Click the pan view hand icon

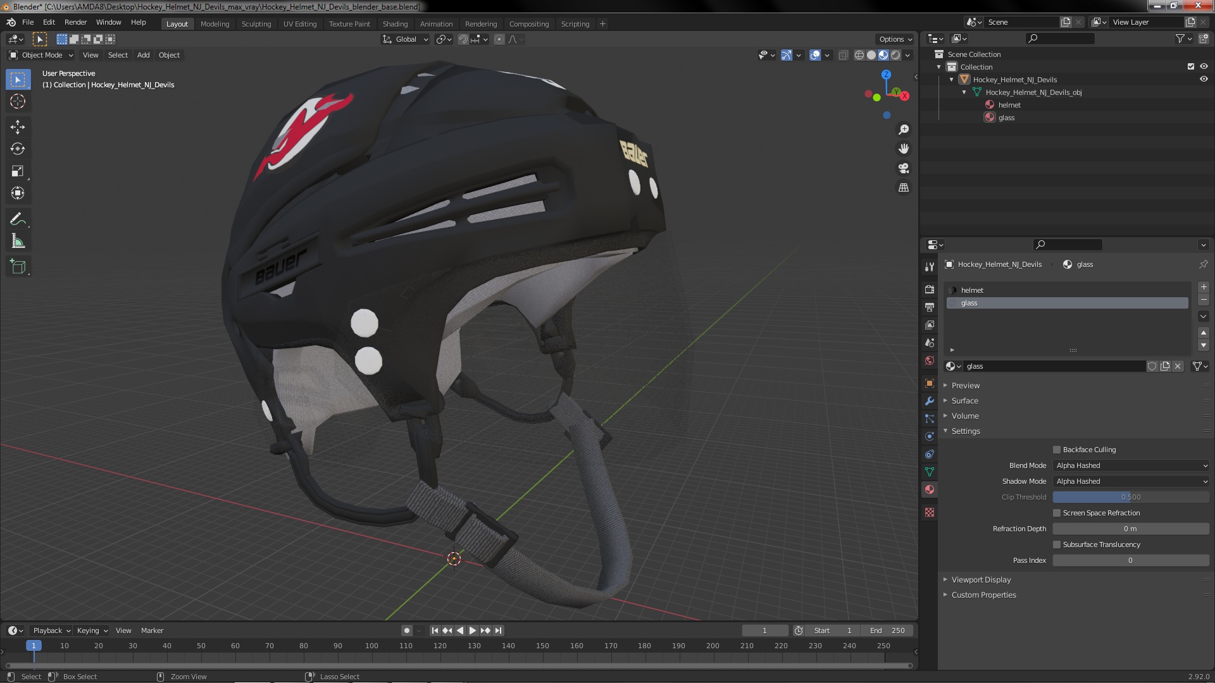[904, 149]
